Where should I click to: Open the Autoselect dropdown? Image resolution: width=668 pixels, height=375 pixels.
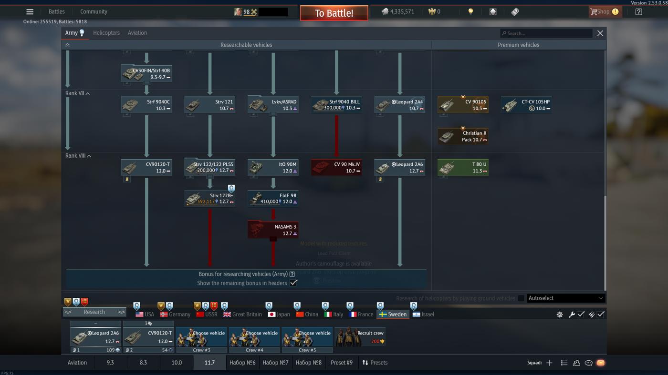(x=565, y=298)
